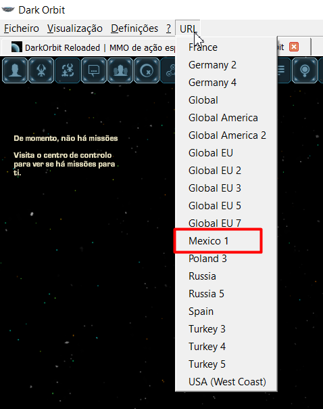The width and height of the screenshot is (323, 409).
Task: Open the Ficheiro menu
Action: (22, 28)
